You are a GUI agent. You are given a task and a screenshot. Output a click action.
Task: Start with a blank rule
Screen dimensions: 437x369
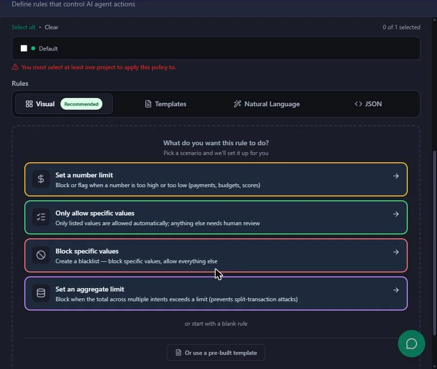216,324
